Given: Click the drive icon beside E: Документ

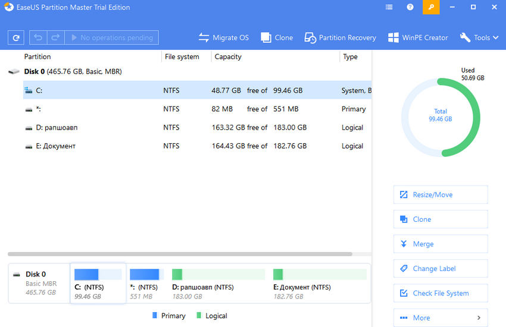Looking at the screenshot, I should 29,147.
